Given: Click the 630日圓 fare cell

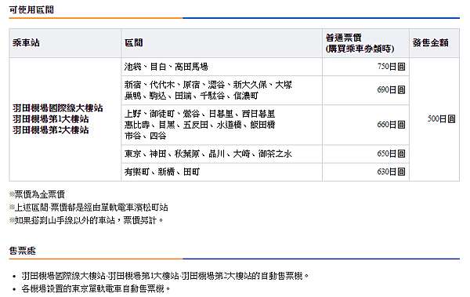Looking at the screenshot, I should click(366, 172).
